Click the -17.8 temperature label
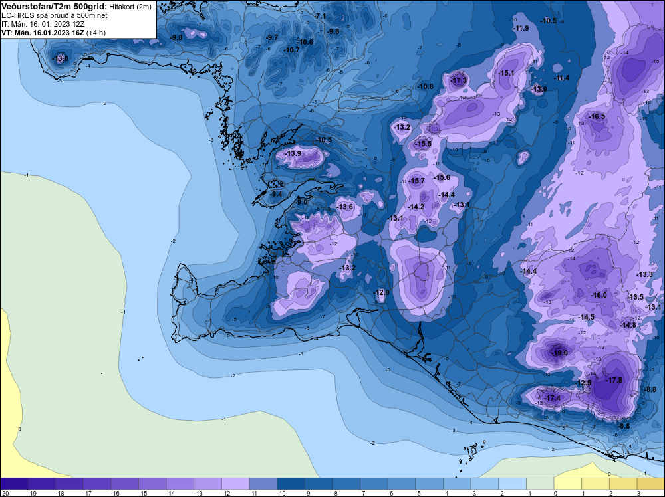 pyautogui.click(x=614, y=380)
